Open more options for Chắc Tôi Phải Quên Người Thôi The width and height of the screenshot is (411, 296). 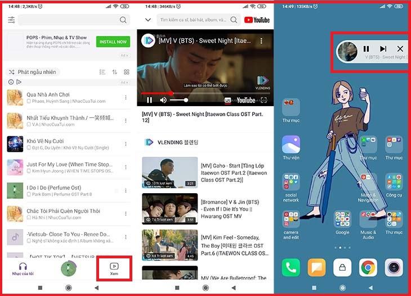click(126, 213)
